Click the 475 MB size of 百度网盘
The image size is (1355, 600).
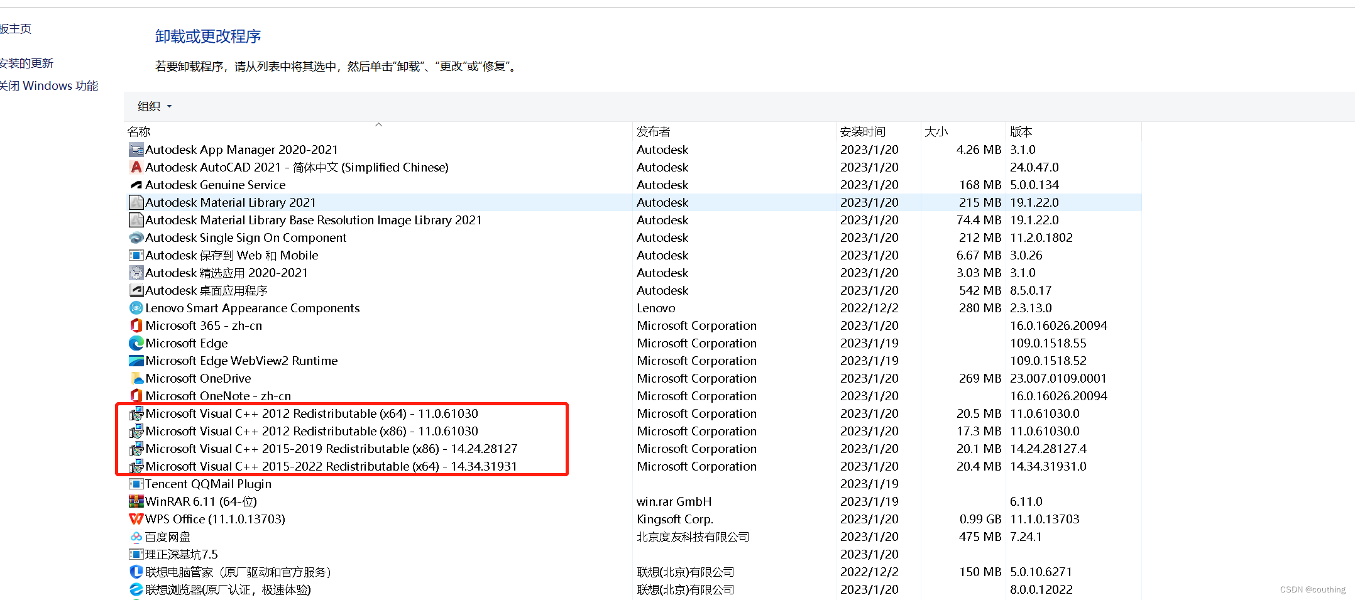tap(980, 537)
